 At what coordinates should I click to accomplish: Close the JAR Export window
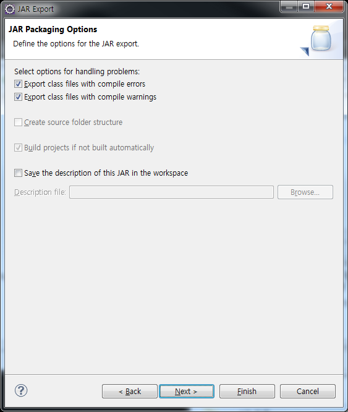pos(329,7)
